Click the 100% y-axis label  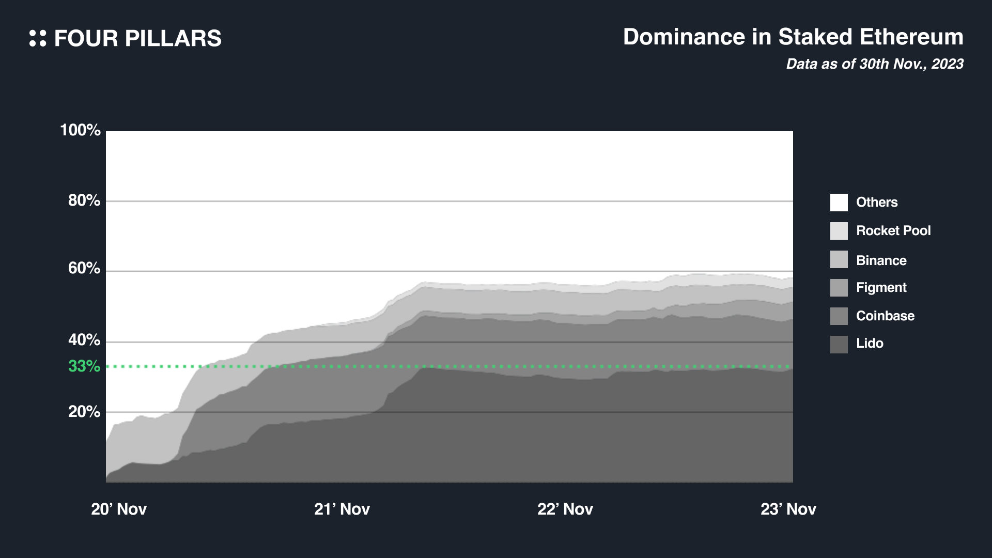click(x=80, y=130)
